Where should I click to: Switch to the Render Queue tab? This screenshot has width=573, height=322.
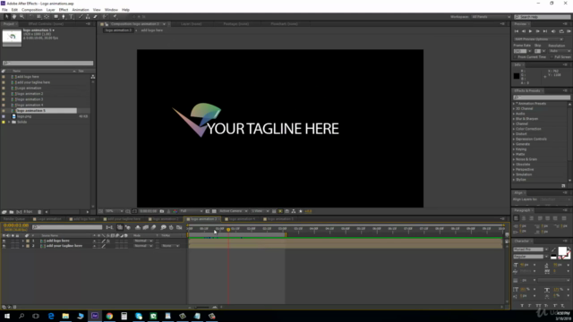pyautogui.click(x=14, y=219)
